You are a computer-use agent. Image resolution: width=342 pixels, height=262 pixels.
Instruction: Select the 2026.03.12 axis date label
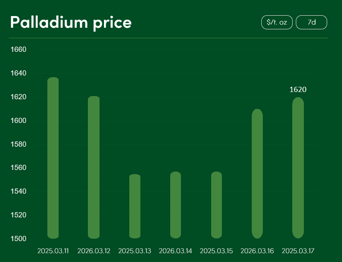tap(94, 251)
